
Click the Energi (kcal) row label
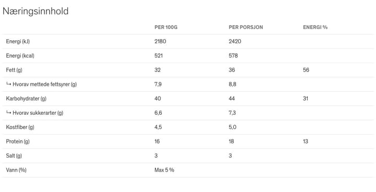pos(20,56)
